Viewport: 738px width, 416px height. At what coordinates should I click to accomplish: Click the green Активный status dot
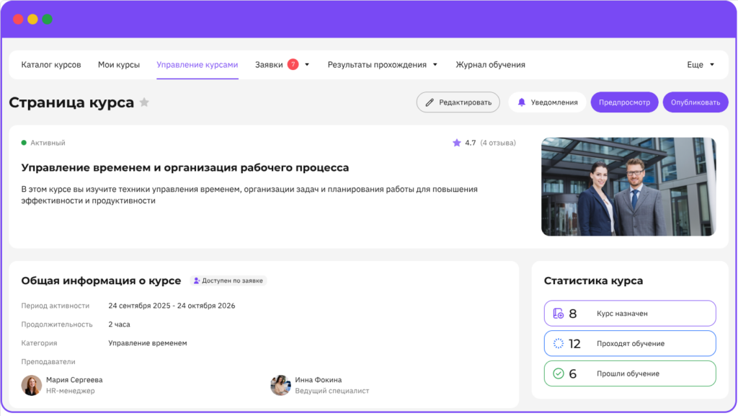click(x=24, y=143)
